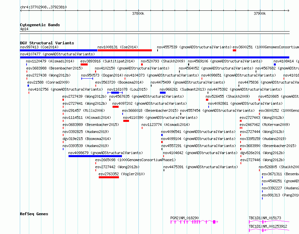Open variant esv2467062 (McKernan2009)
299x234 pixels.
[x=265, y=125]
